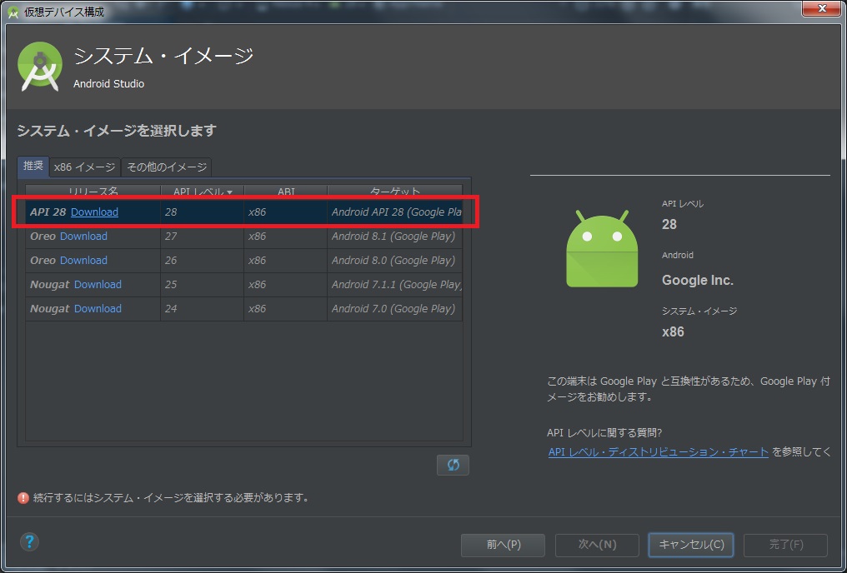Open the help question mark icon

29,541
